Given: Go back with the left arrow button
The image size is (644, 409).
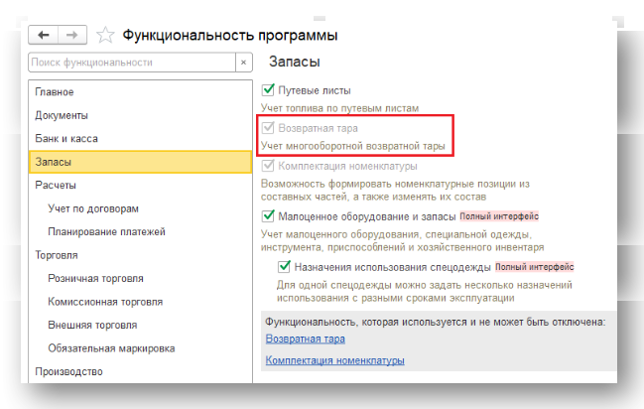Looking at the screenshot, I should coord(44,35).
